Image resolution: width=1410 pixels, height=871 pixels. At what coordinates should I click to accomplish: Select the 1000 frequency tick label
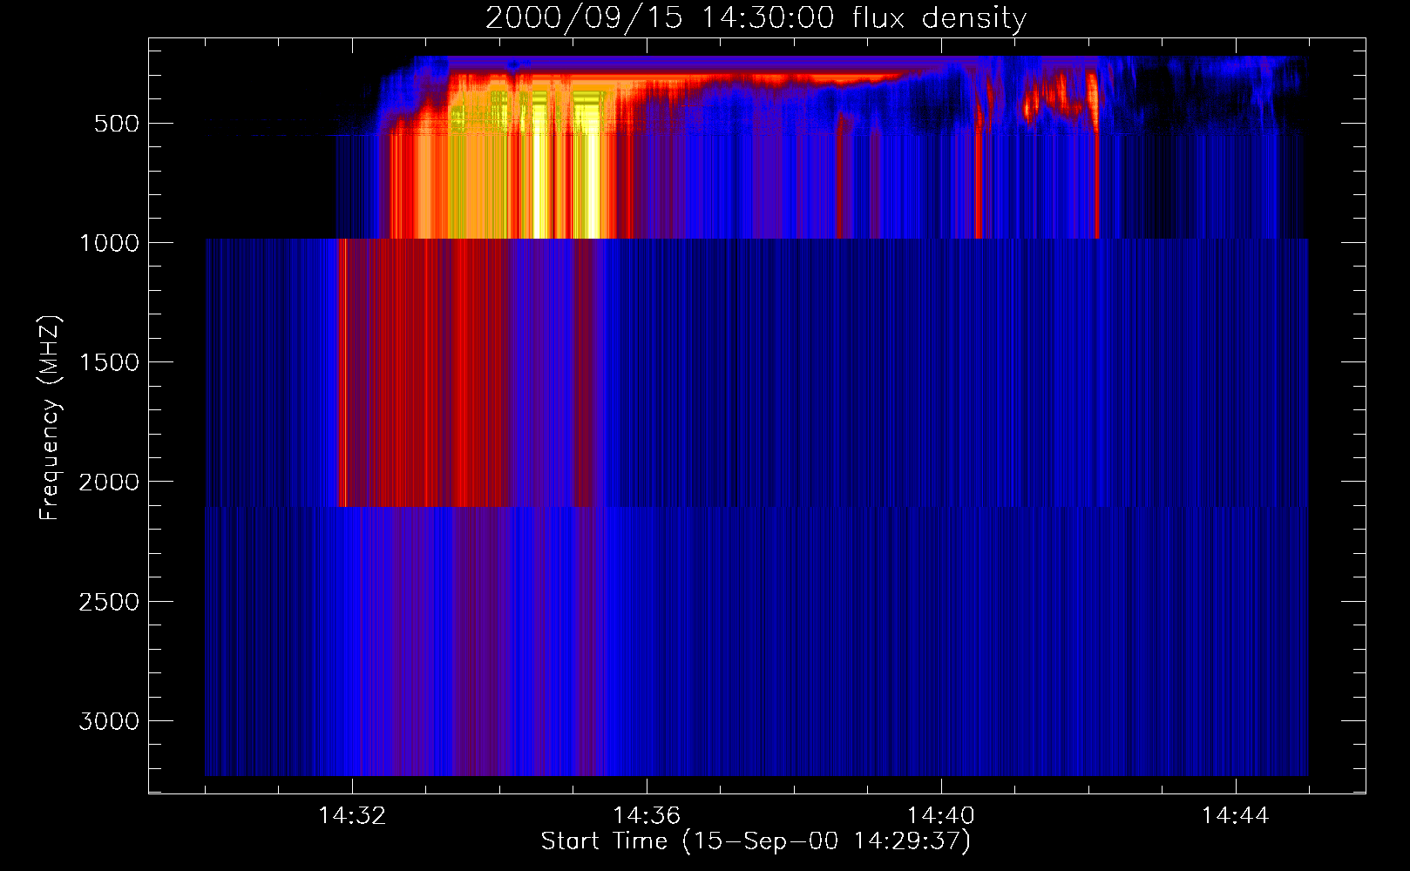(x=109, y=243)
